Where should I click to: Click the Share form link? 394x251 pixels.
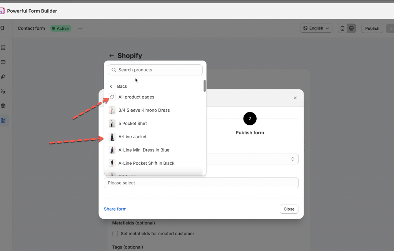click(115, 209)
